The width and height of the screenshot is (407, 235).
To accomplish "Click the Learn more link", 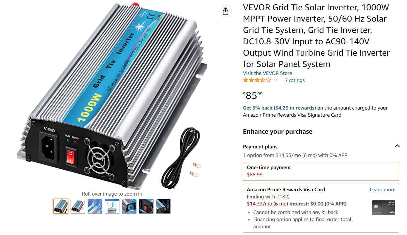I will pyautogui.click(x=382, y=190).
